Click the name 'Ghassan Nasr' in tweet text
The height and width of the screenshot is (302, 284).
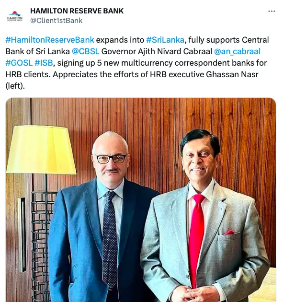232,74
